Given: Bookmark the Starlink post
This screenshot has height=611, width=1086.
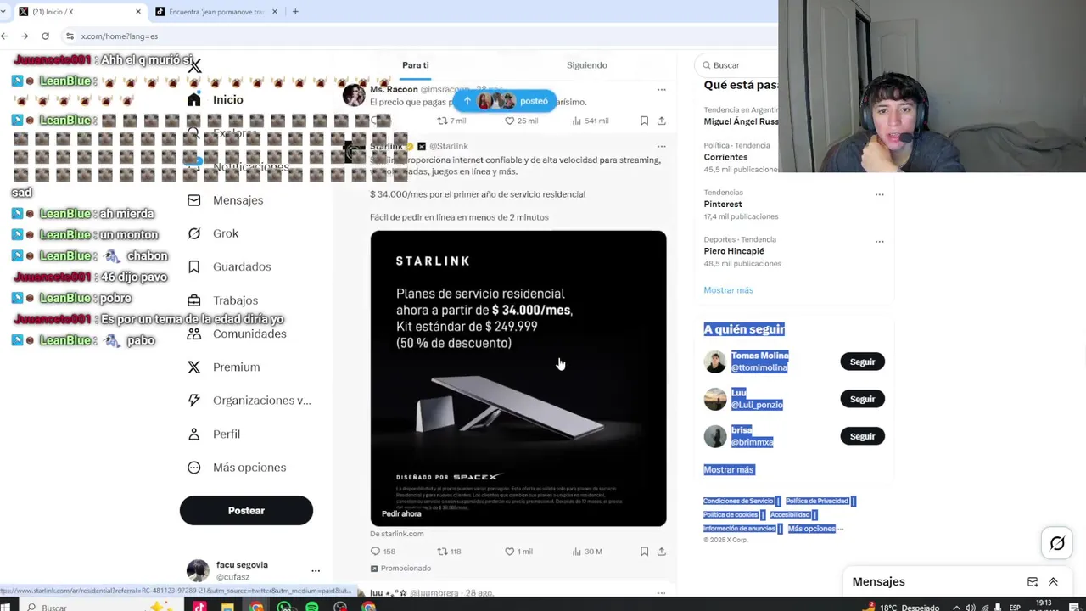Looking at the screenshot, I should [644, 552].
